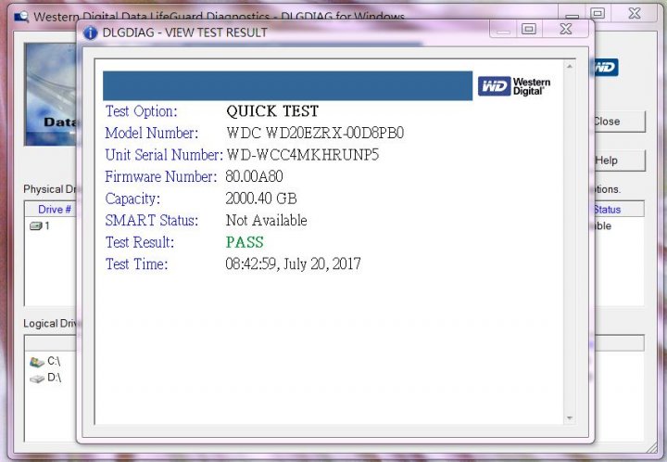Click the Test Option label

click(x=141, y=111)
